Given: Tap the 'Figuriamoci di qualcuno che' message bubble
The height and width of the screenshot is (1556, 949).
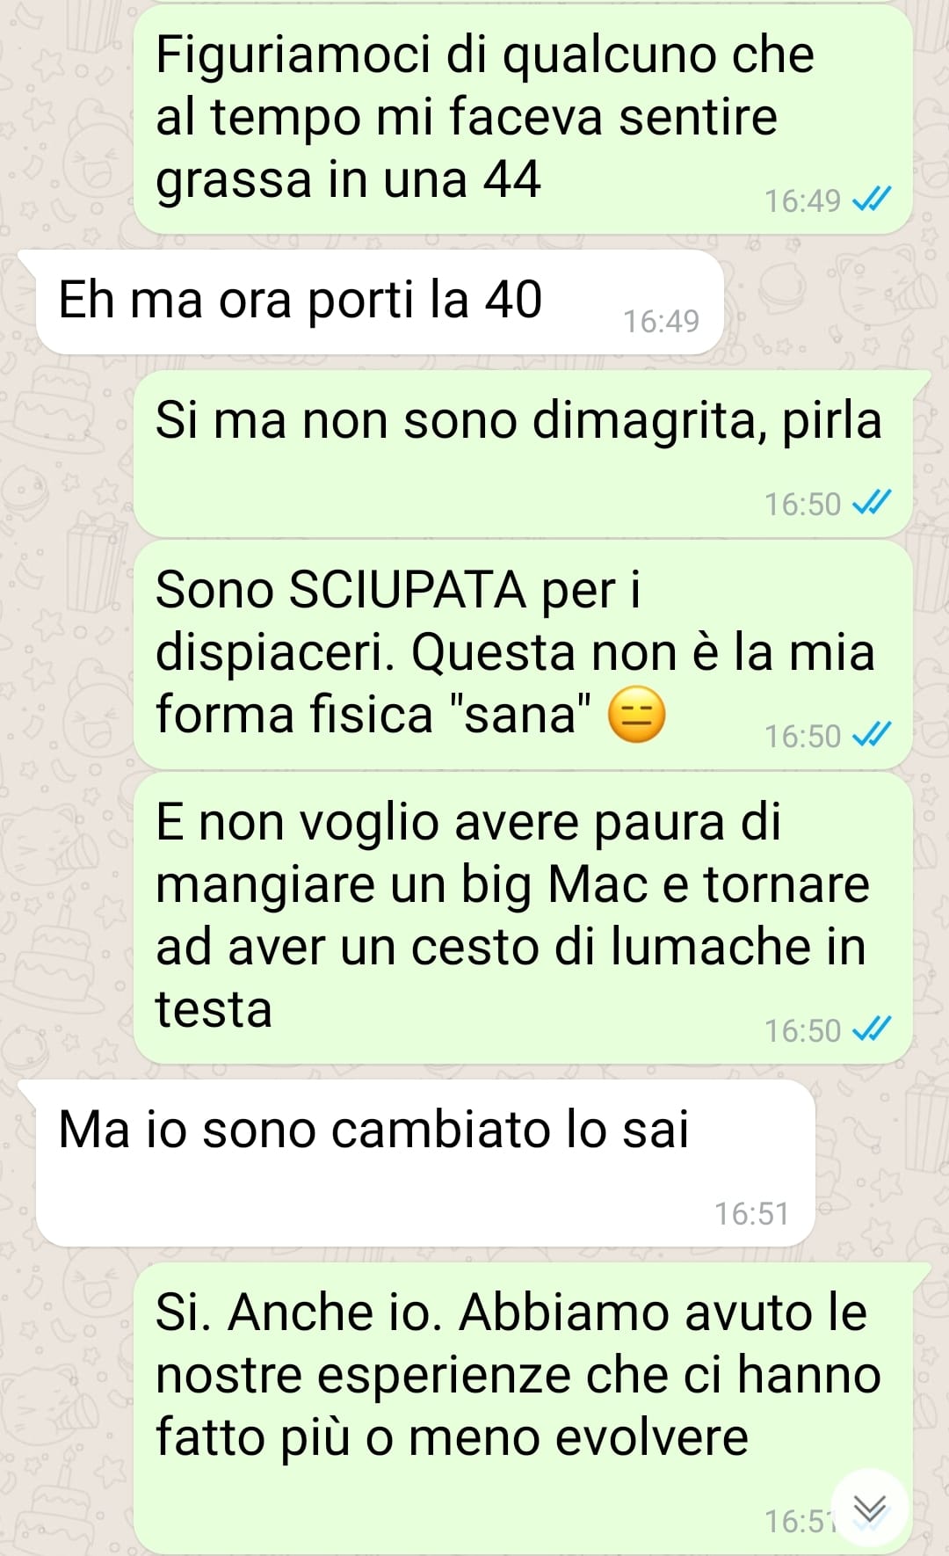Looking at the screenshot, I should [523, 120].
